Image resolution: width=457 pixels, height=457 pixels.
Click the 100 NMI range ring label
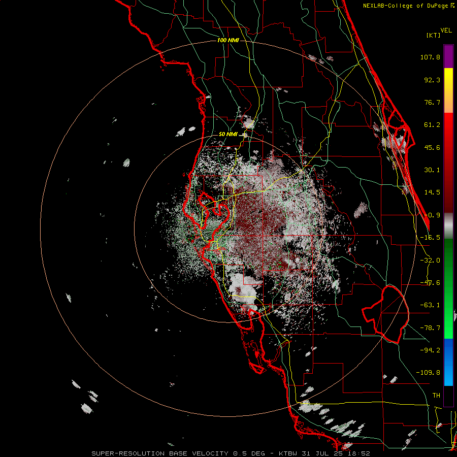228,40
